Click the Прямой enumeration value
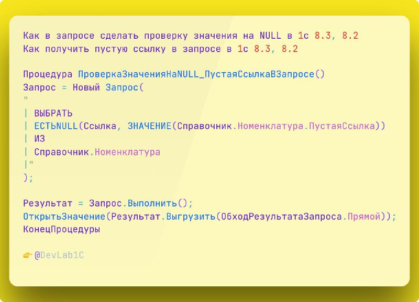This screenshot has height=302, width=419. pos(364,216)
